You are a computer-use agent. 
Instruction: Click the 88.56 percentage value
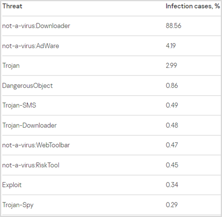click(x=173, y=26)
